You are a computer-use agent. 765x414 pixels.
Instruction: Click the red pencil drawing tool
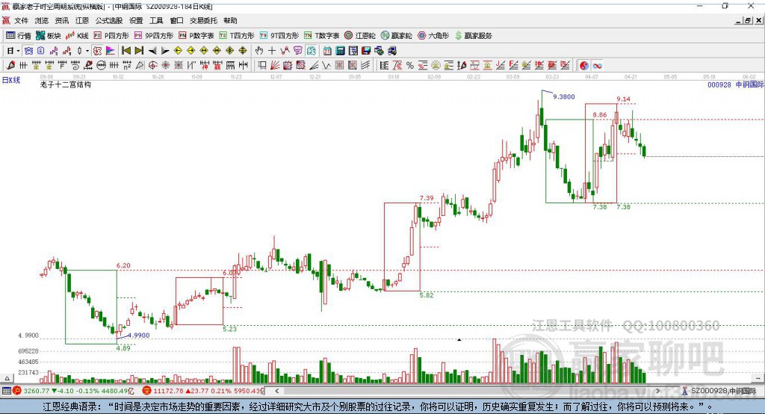point(10,66)
